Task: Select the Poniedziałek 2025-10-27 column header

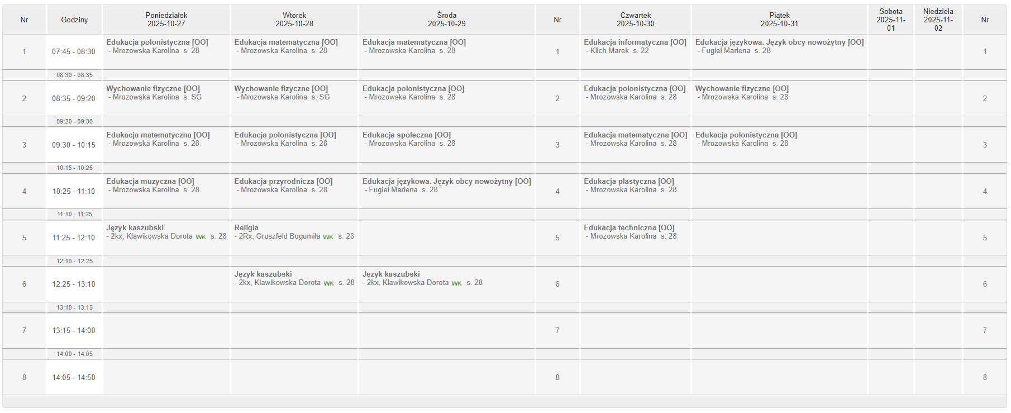Action: 166,20
